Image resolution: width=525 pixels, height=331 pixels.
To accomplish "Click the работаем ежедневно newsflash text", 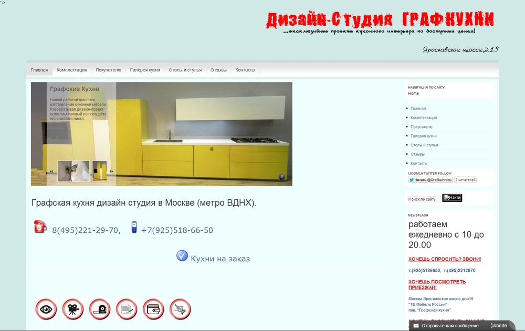I will point(446,234).
